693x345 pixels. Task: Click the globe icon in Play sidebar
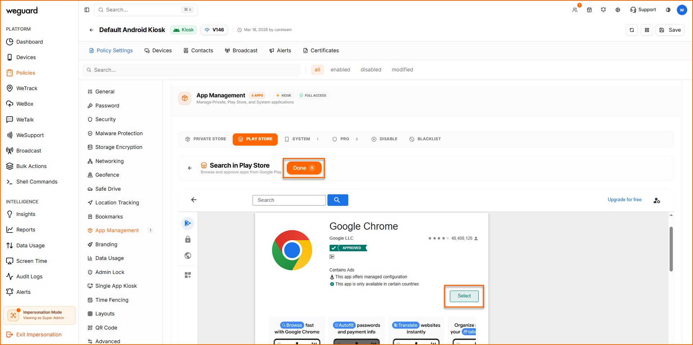click(188, 256)
